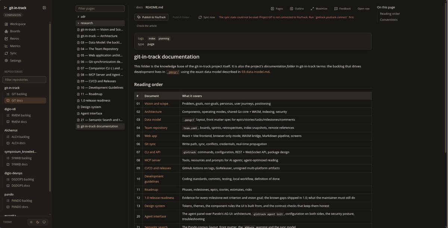Follow the 03-data-model.md link

[255, 72]
